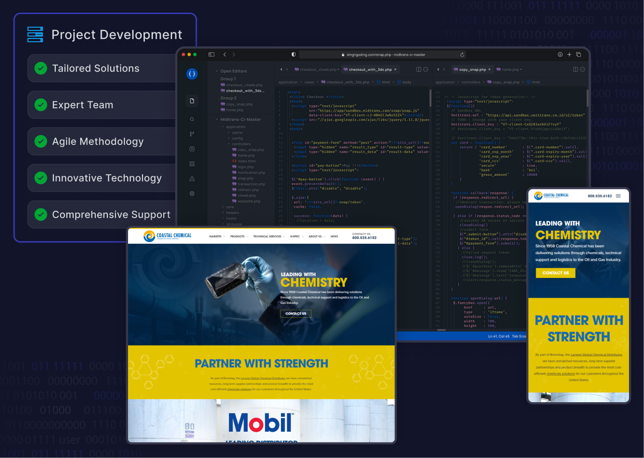Open the Technical Services dropdown
Viewport: 644px width, 458px height.
269,236
